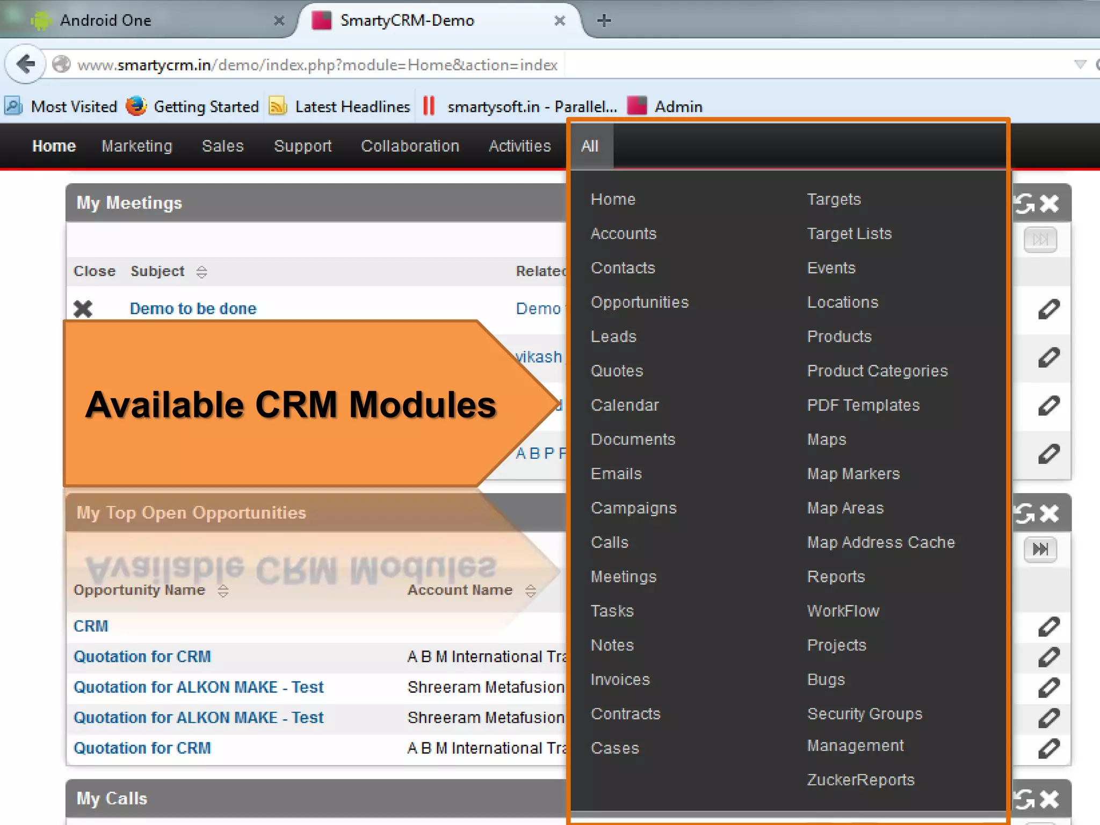The image size is (1100, 825).
Task: Select Security Groups from the All menu
Action: point(865,714)
